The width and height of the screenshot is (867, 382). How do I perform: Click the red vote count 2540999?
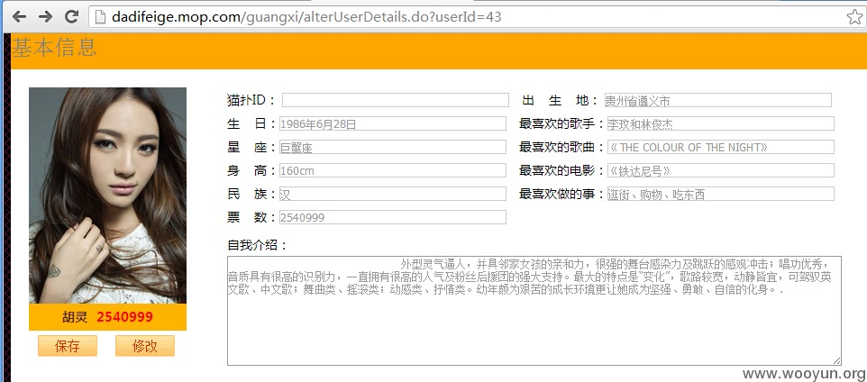pyautogui.click(x=125, y=317)
